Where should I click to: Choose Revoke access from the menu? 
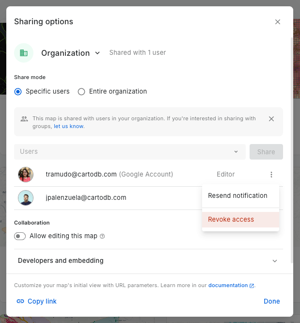(x=231, y=220)
